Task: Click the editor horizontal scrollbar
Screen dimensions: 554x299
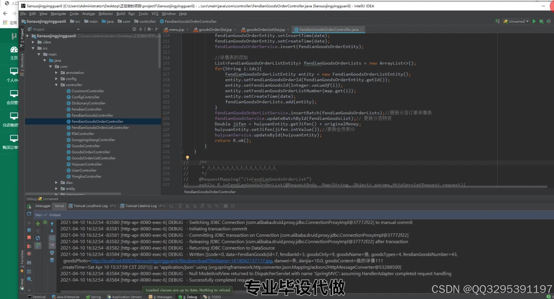Action: 366,187
